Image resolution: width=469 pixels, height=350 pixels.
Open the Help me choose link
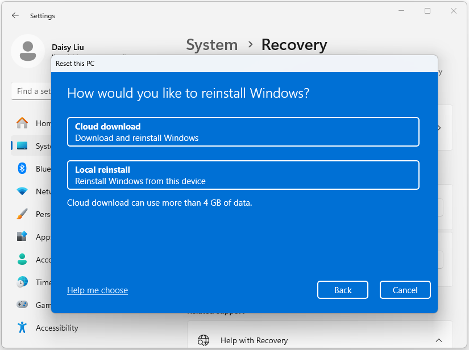pos(97,290)
